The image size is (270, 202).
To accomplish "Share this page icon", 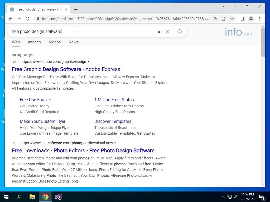I will click(x=224, y=19).
